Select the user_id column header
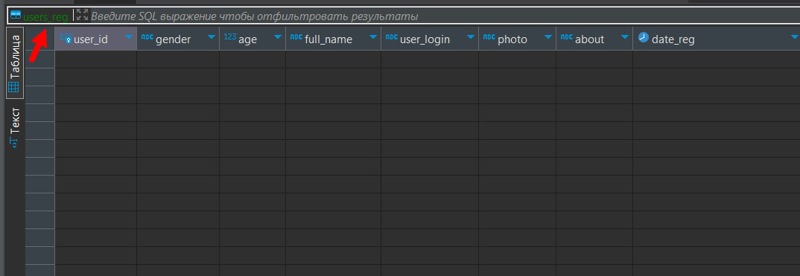800x276 pixels. [95, 39]
